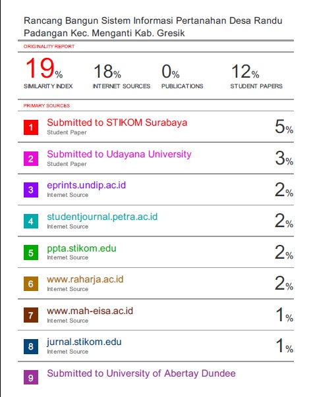Open www.mah-eisa.ac.id source link
Viewport: 309px width, 397px height.
coord(90,311)
